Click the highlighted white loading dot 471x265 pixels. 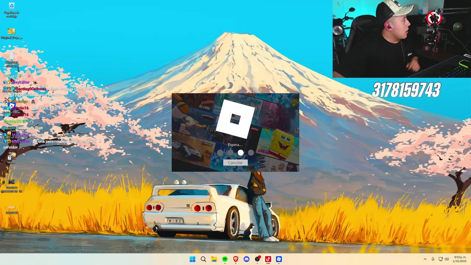pyautogui.click(x=240, y=152)
